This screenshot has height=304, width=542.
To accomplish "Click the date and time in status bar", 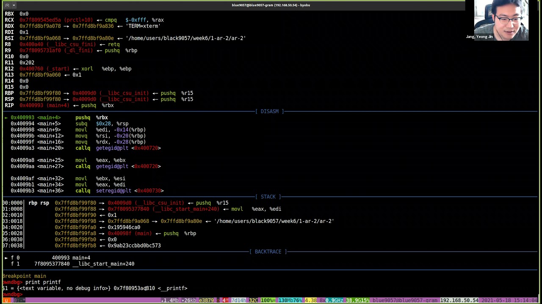I will coord(509,300).
